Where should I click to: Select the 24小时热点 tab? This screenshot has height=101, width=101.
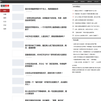(x=77, y=6)
